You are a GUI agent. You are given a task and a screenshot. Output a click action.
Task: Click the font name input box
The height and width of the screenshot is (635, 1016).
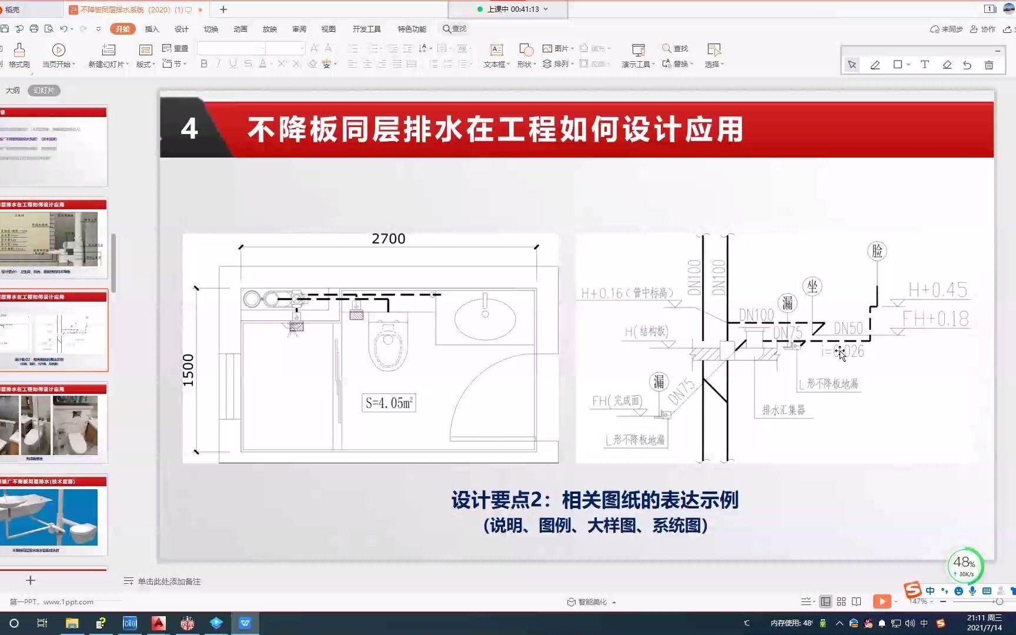[x=231, y=48]
